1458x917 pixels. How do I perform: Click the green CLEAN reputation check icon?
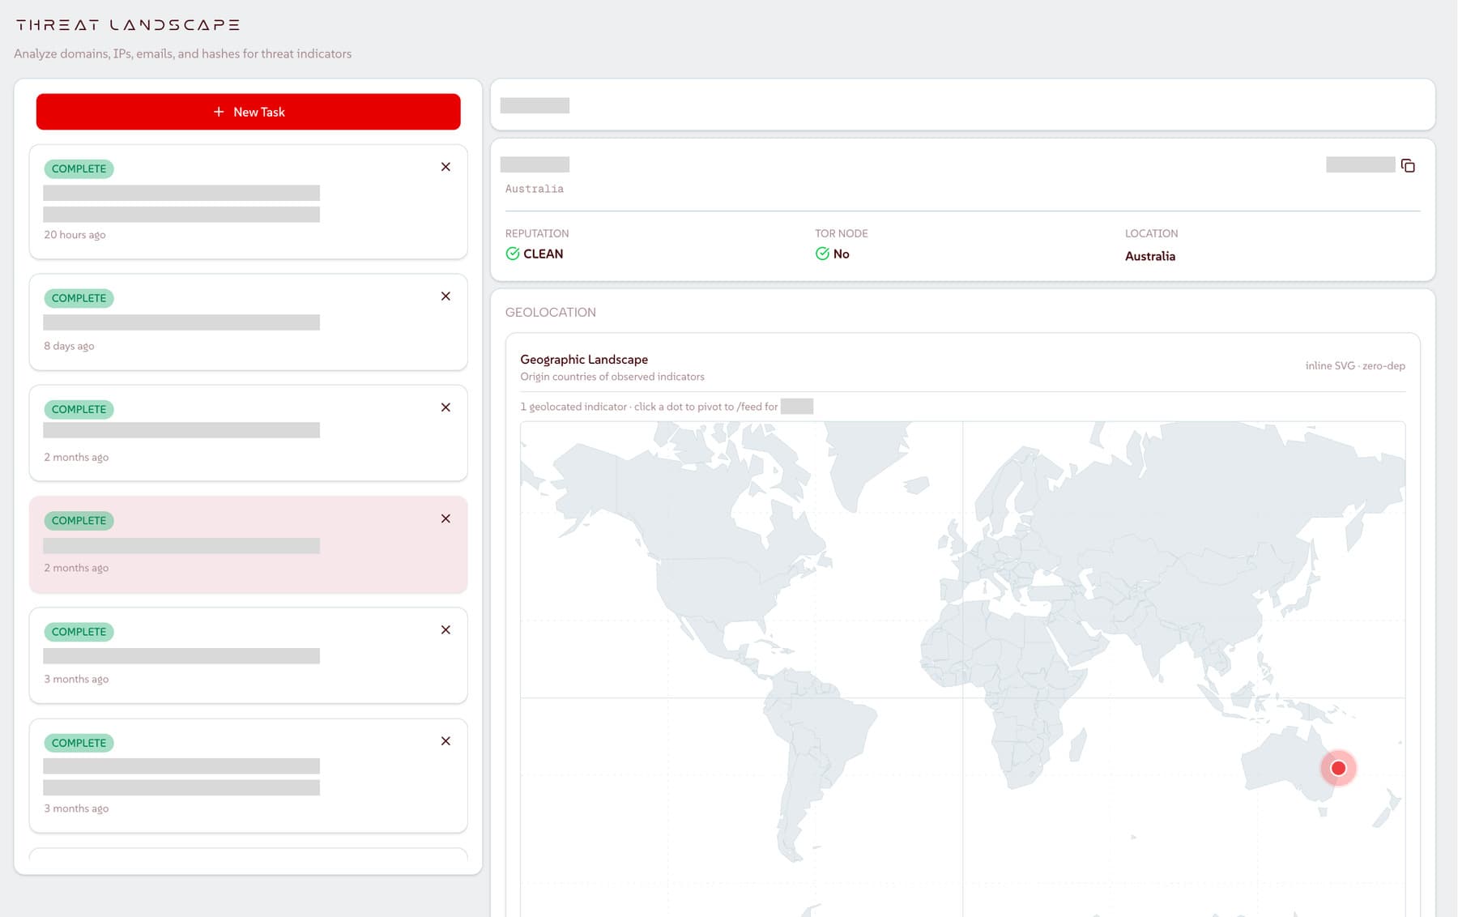[513, 254]
